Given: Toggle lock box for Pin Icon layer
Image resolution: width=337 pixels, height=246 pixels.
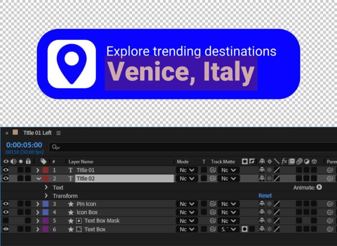Looking at the screenshot, I should pyautogui.click(x=28, y=204).
